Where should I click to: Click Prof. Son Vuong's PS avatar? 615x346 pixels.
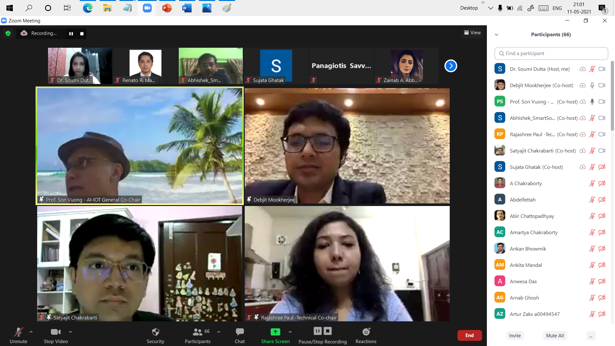(x=500, y=102)
